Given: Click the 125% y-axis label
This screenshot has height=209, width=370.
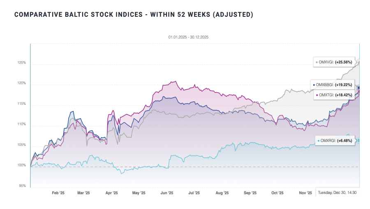Looking at the screenshot, I should click(21, 63).
